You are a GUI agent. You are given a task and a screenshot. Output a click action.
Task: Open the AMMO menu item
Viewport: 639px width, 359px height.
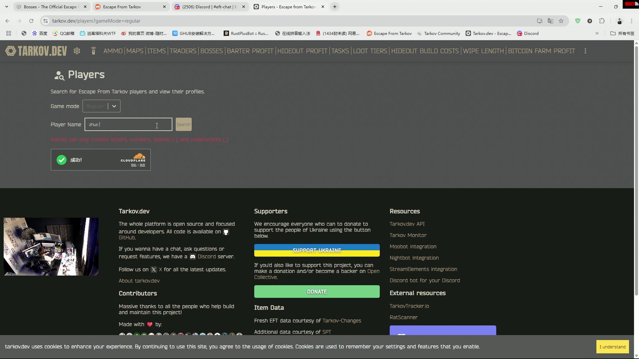pyautogui.click(x=113, y=51)
